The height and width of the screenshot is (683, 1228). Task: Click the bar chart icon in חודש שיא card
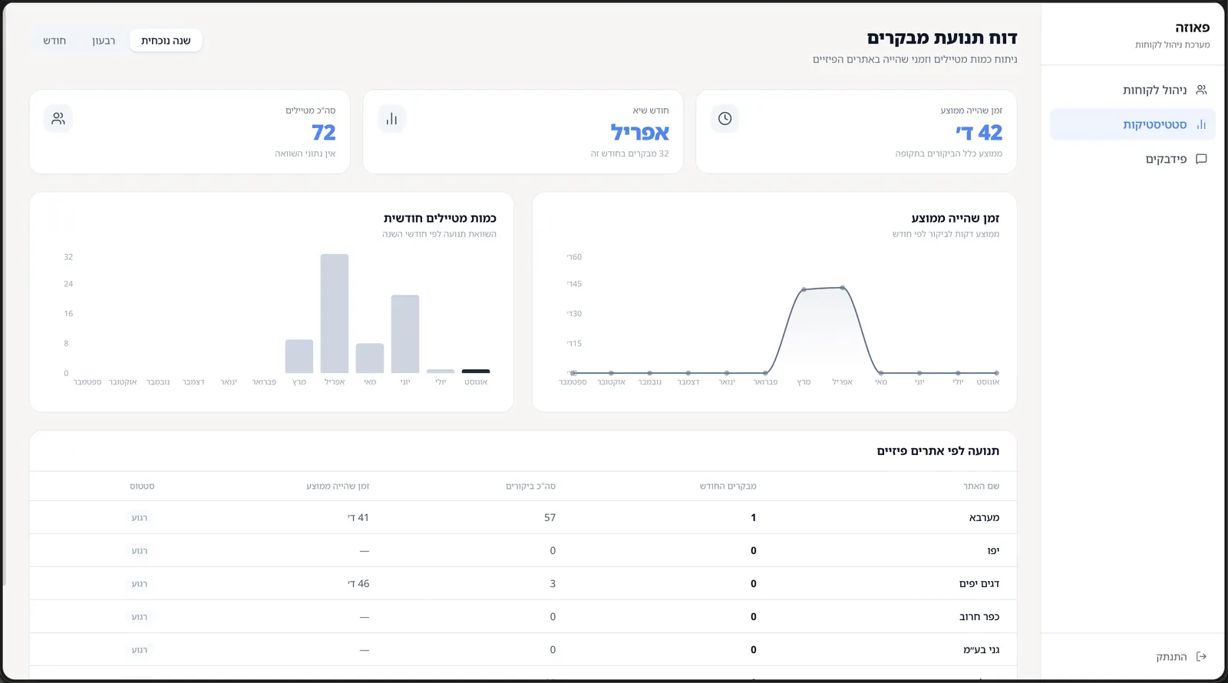click(x=391, y=118)
